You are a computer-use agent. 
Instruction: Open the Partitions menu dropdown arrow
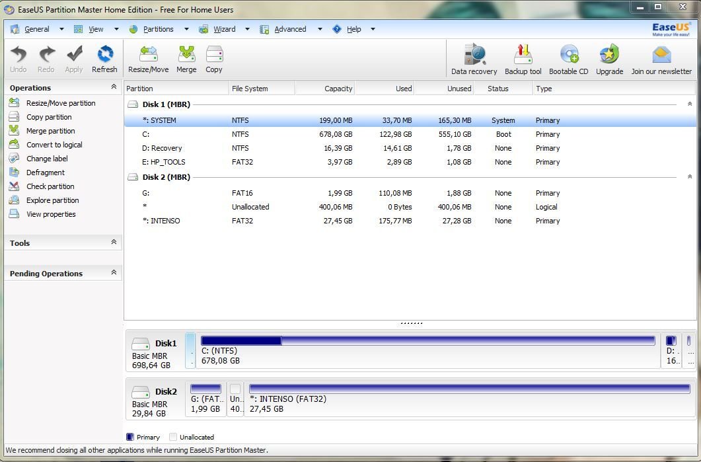pos(186,29)
